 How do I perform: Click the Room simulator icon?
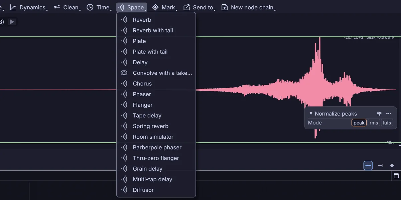tap(124, 137)
